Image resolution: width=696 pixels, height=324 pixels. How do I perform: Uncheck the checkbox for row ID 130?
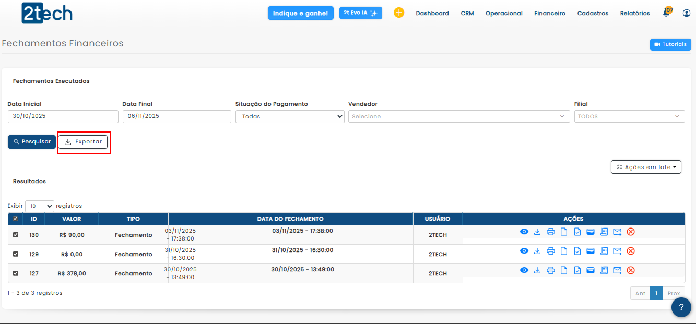16,235
